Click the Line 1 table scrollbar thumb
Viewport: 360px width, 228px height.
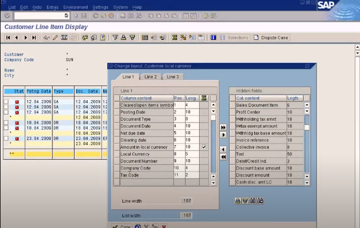pyautogui.click(x=213, y=118)
